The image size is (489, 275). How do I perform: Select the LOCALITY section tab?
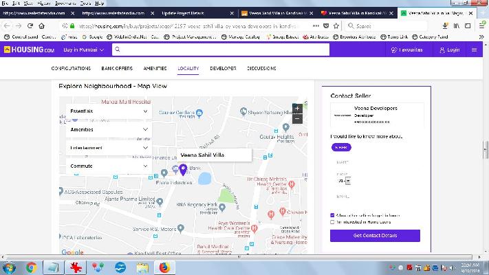[188, 68]
